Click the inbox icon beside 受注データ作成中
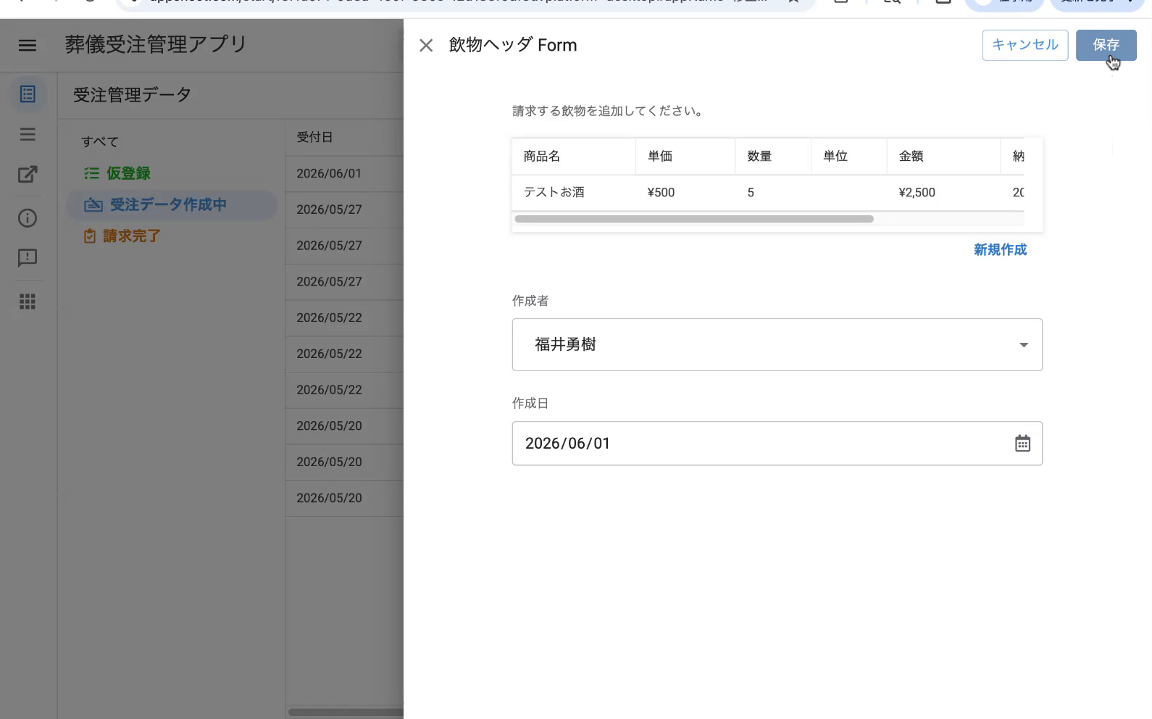 coord(93,205)
